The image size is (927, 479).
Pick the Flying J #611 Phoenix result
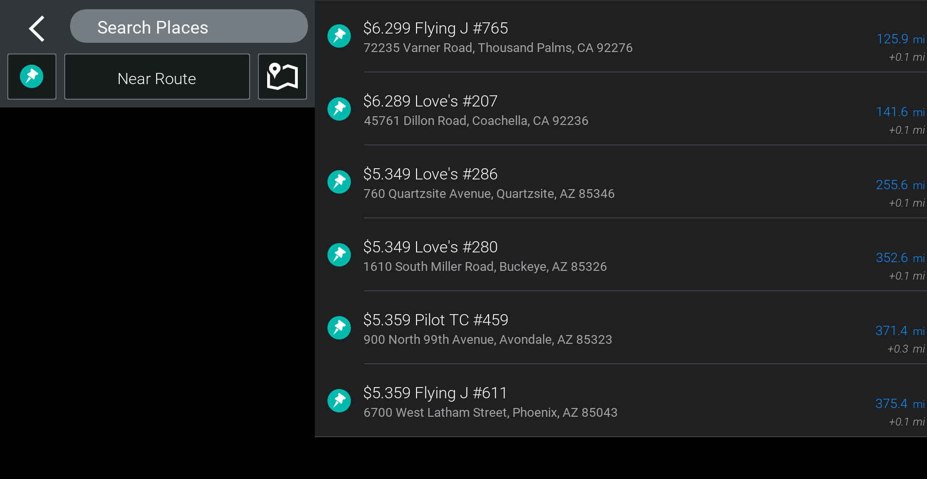point(435,393)
